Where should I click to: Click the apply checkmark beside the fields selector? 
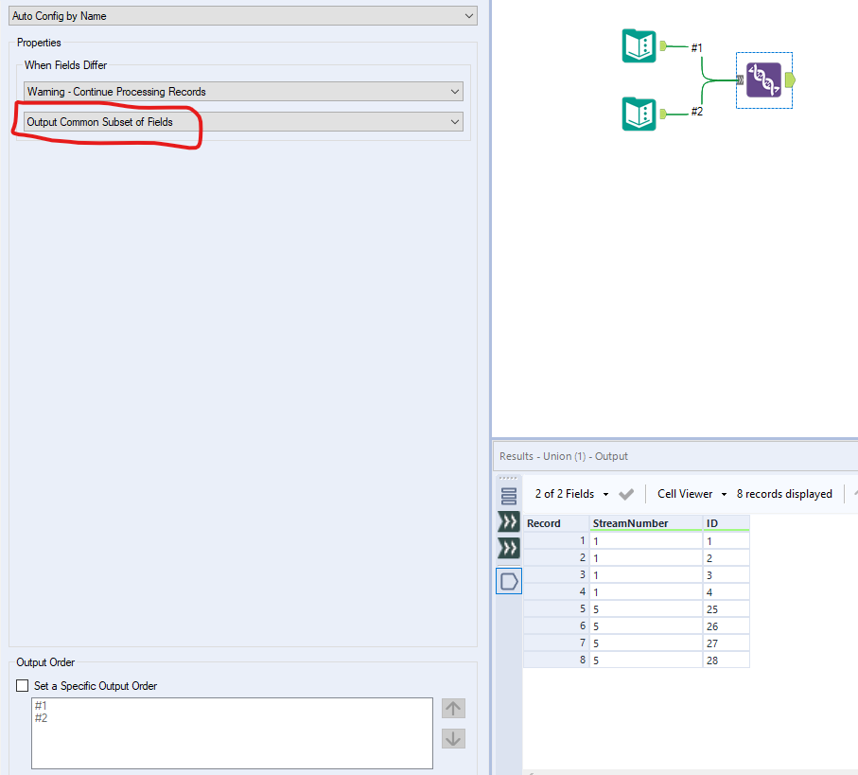626,493
